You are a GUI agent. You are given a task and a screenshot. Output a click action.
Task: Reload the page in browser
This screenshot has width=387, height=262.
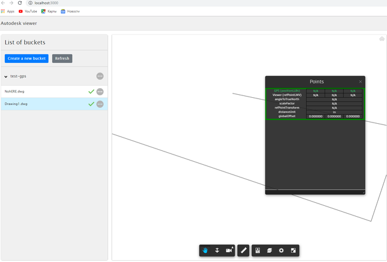(20, 3)
